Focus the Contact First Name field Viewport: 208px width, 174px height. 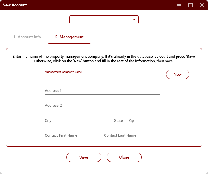(x=72, y=135)
